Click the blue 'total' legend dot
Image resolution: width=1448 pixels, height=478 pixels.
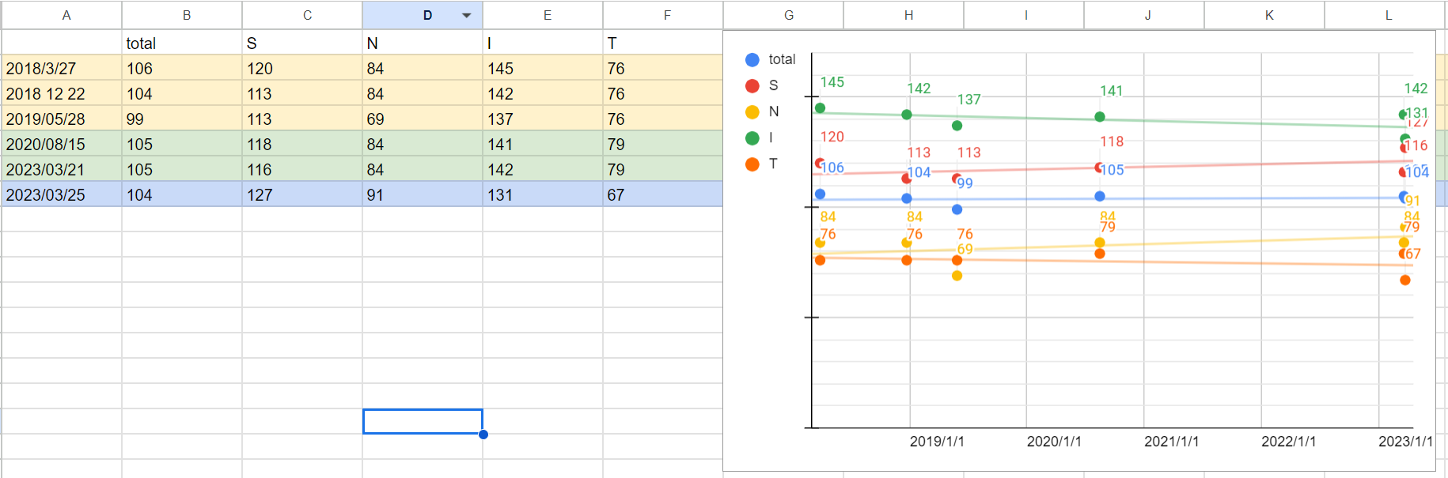(x=752, y=60)
